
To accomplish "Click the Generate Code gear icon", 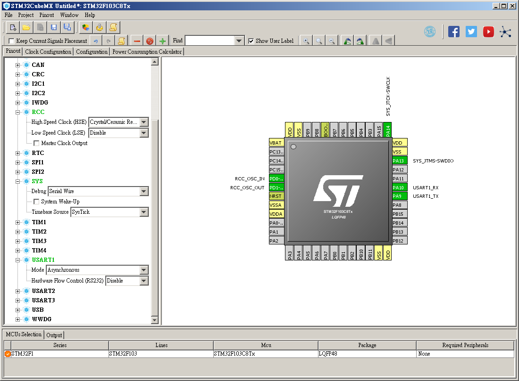I will click(99, 27).
